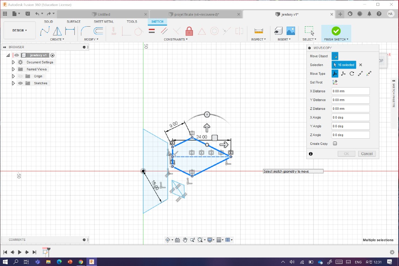Switch to the Untitled document tab

pos(104,14)
